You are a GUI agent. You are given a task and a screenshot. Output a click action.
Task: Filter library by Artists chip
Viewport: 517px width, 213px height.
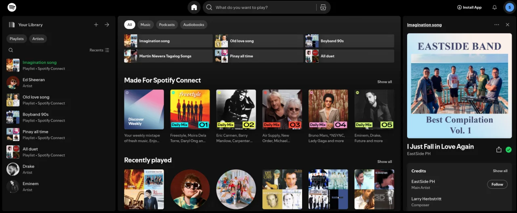(38, 39)
